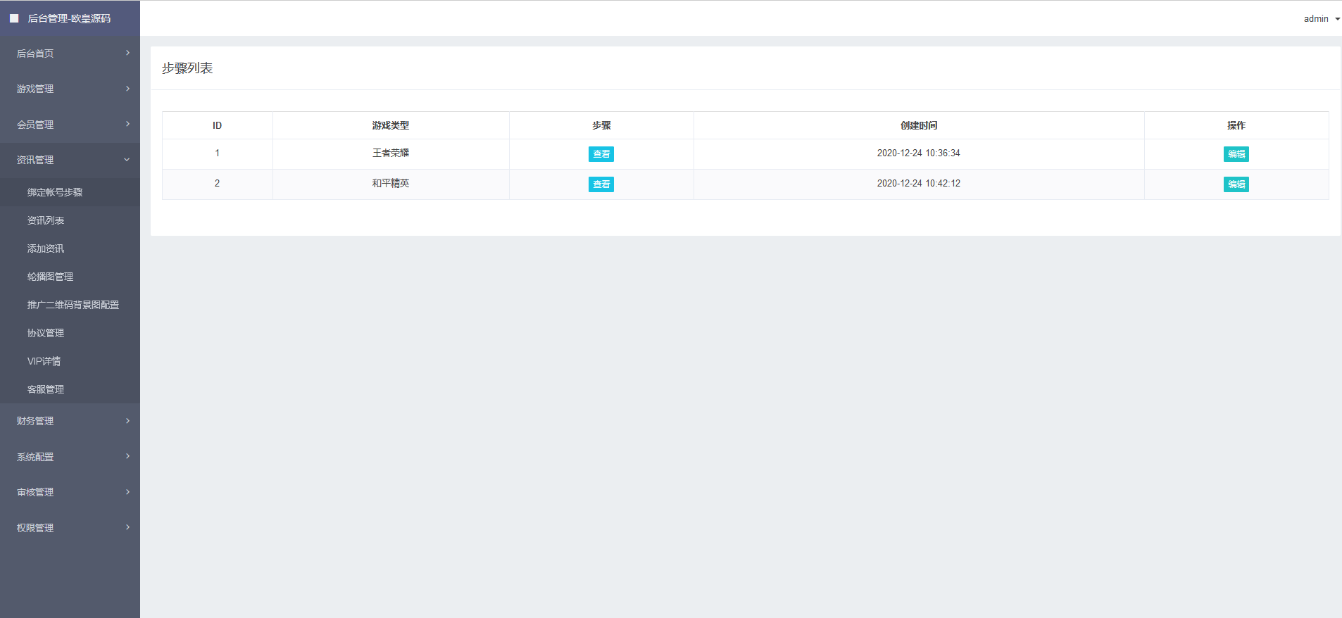Click 查看 button for 和平精英
This screenshot has width=1342, height=618.
(x=601, y=184)
